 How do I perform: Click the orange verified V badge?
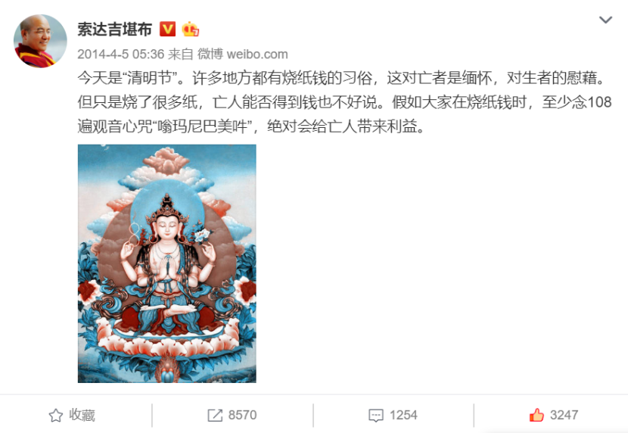[x=167, y=30]
